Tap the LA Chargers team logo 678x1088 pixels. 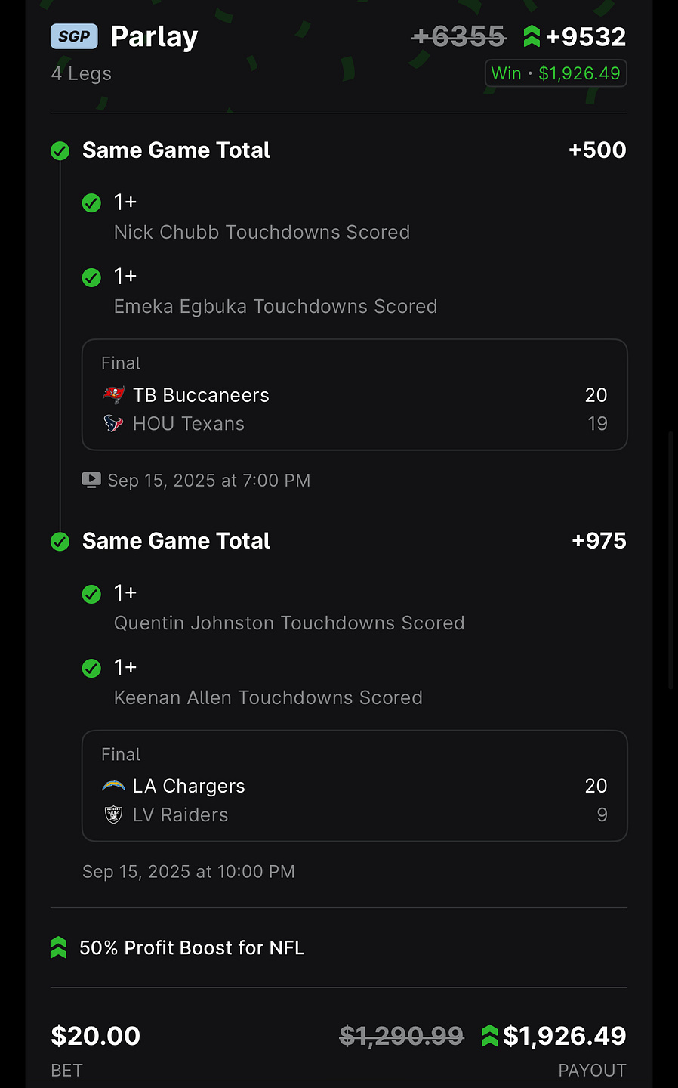(x=113, y=787)
